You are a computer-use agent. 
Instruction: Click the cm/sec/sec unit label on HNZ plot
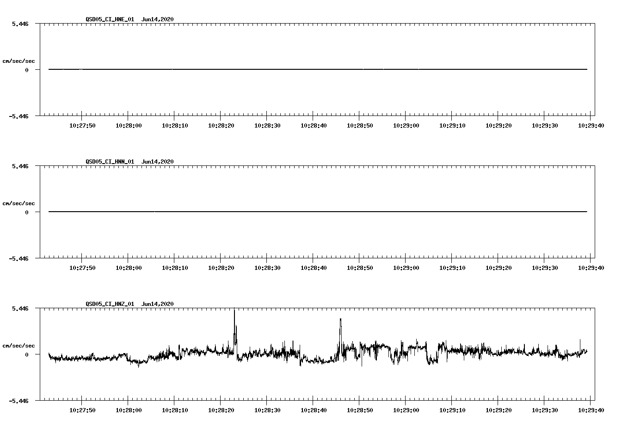[18, 346]
